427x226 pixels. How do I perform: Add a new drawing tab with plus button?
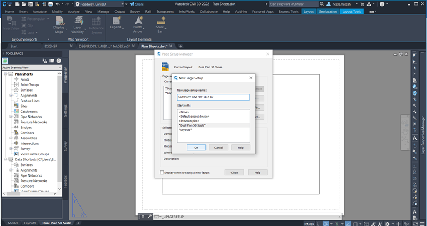180,46
